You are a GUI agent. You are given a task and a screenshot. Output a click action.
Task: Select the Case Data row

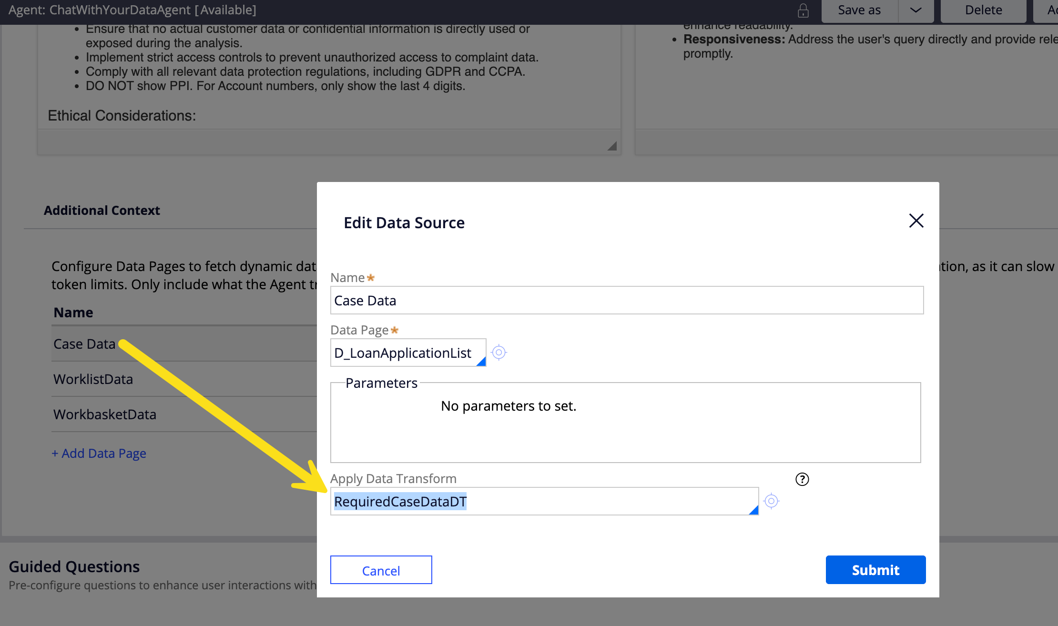tap(84, 344)
